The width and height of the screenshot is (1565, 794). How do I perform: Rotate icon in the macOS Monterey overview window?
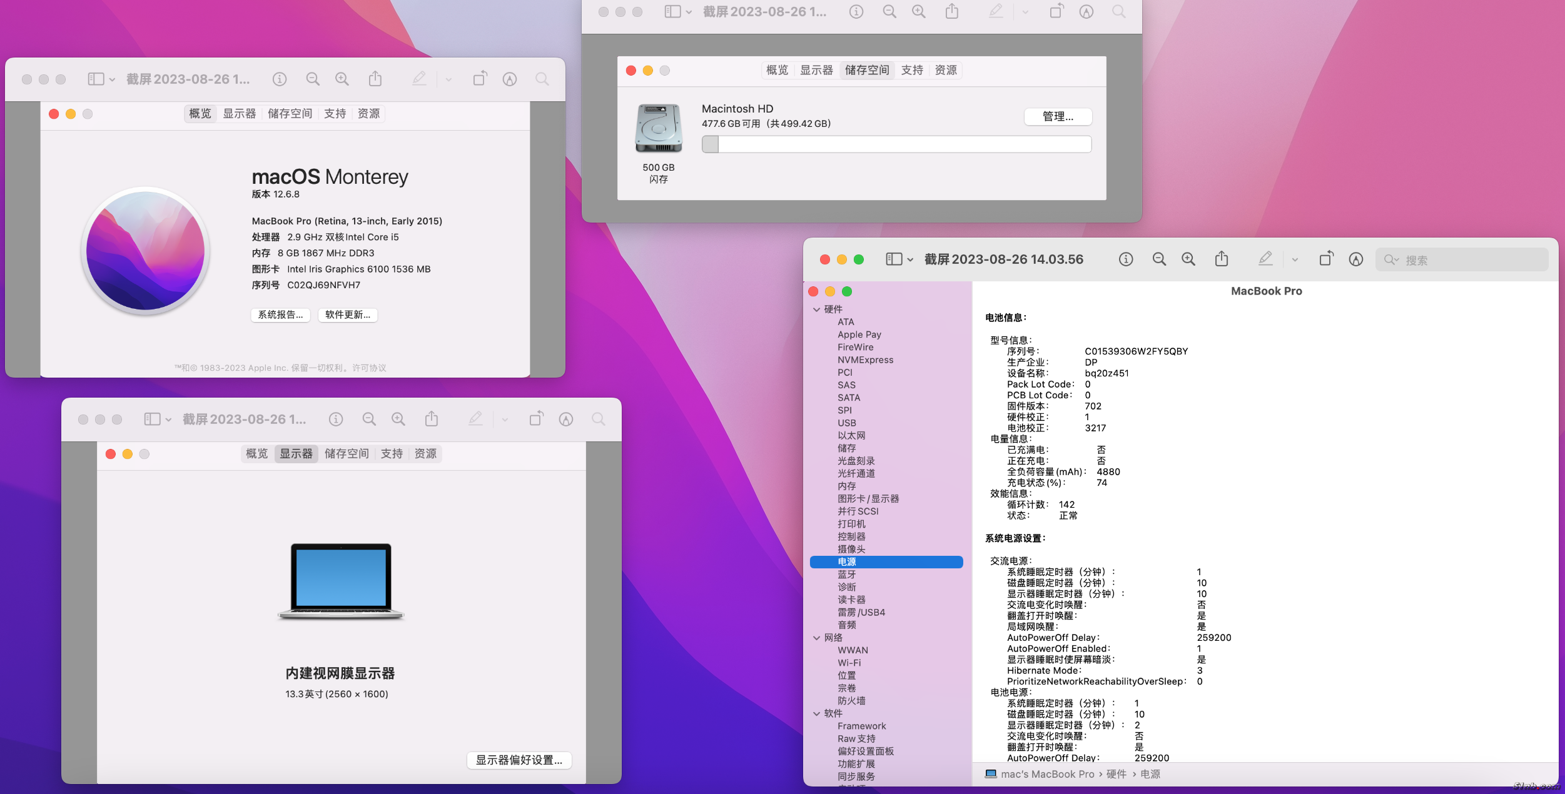(480, 79)
